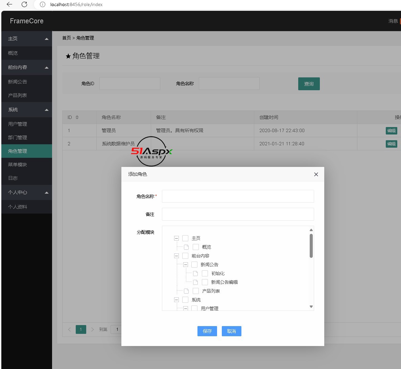Check the 新闻公告 module checkbox

coord(194,265)
